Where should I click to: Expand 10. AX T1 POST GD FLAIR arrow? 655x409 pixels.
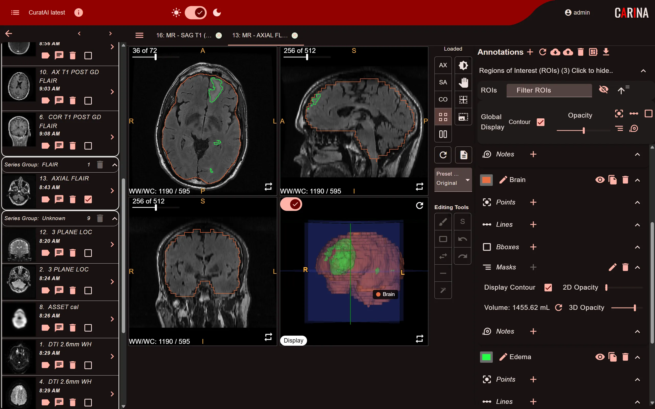click(x=112, y=92)
